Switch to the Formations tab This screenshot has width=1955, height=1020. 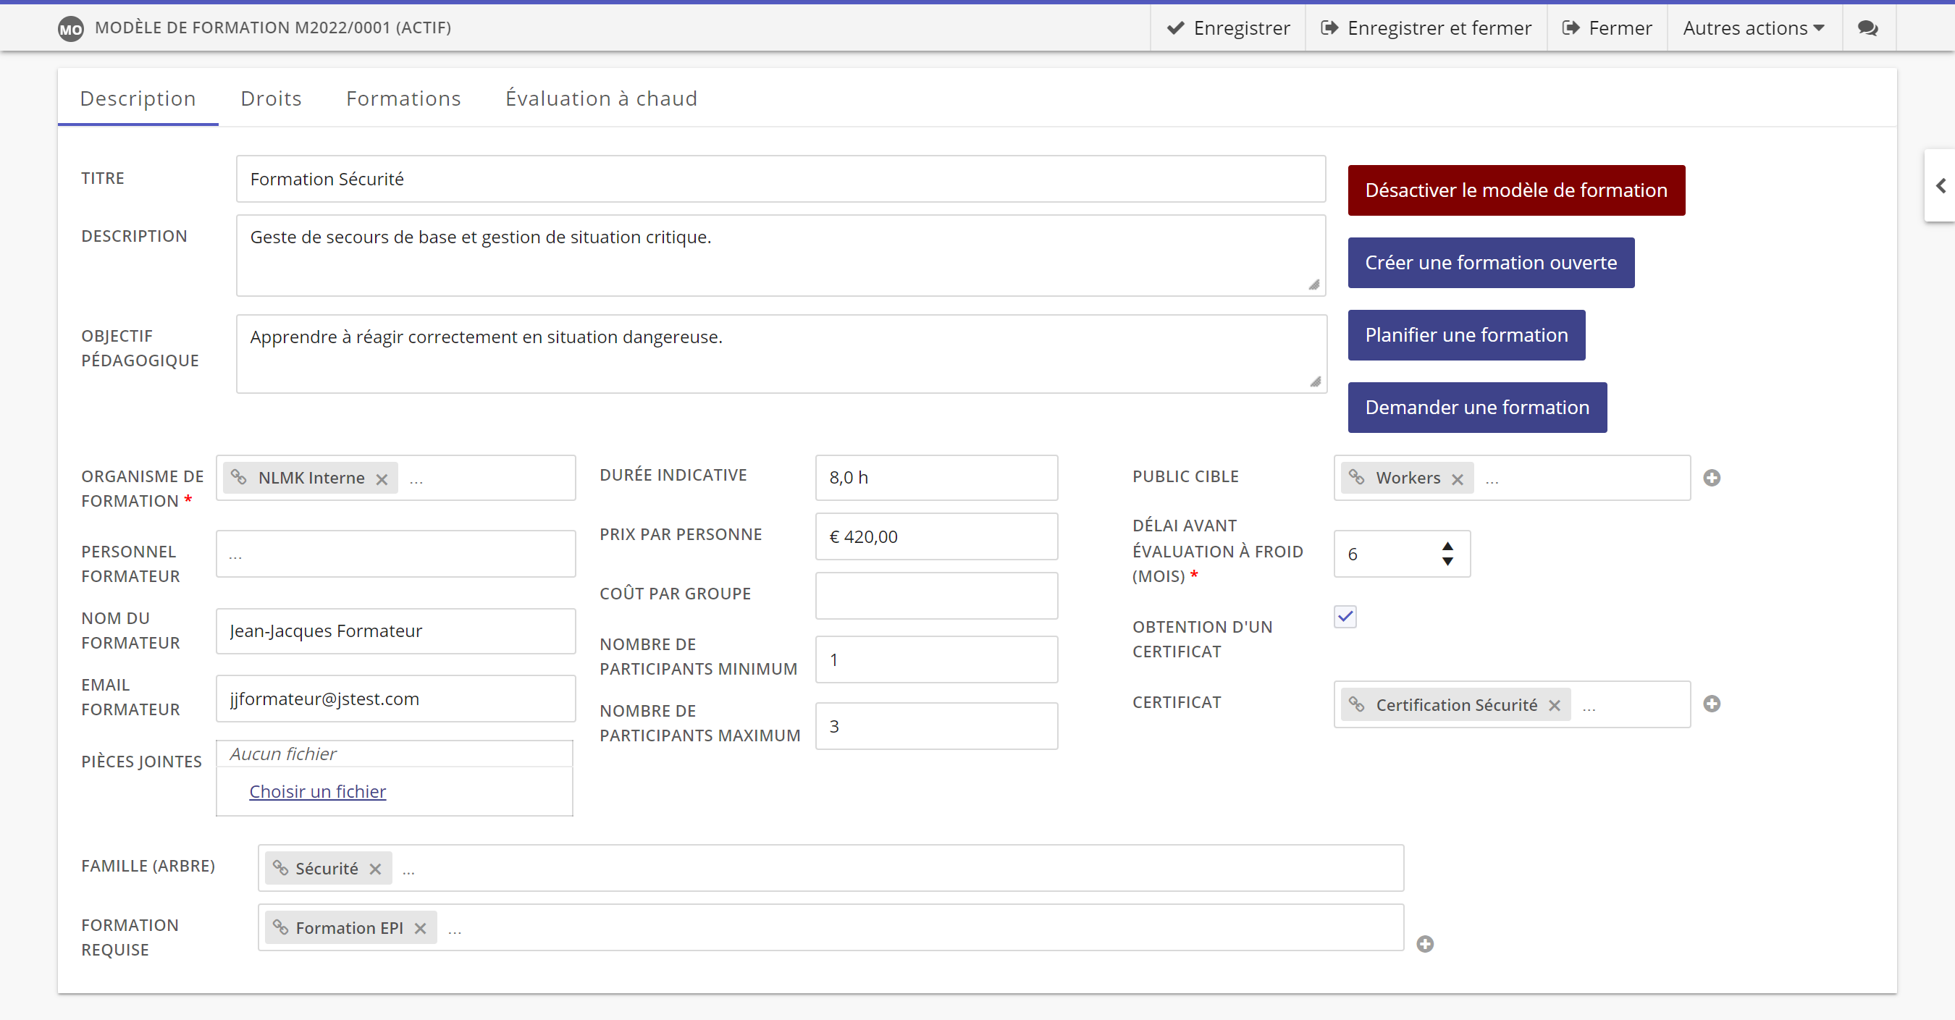[404, 98]
